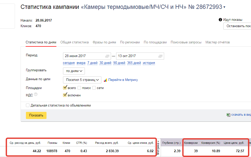Click the 44.22 average daily spend value
The image size is (251, 157).
tap(37, 151)
